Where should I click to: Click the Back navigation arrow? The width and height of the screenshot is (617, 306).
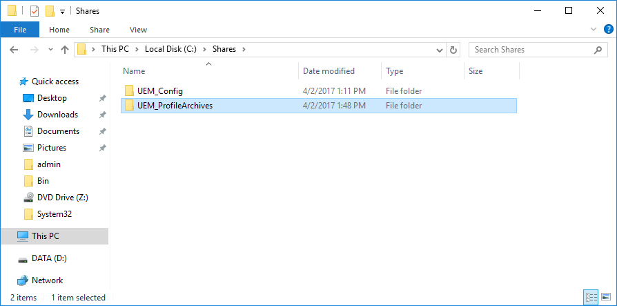[x=13, y=50]
